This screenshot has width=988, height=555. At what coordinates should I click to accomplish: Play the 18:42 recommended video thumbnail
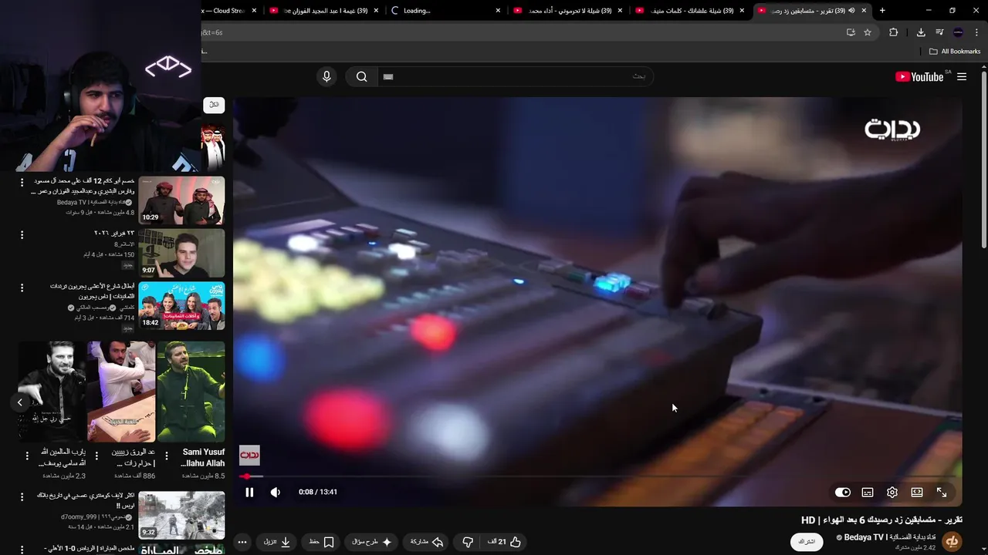tap(181, 305)
